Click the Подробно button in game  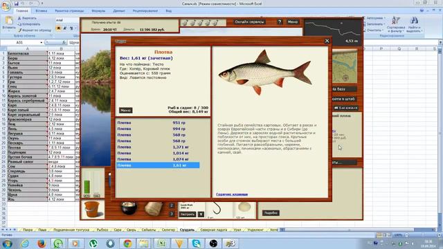coord(271,213)
